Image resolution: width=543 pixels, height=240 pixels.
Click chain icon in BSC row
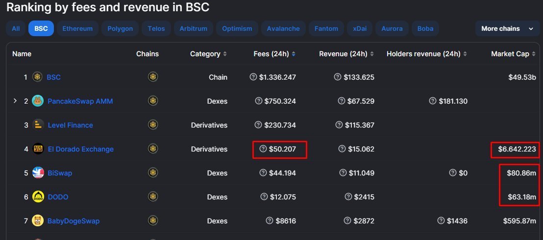[x=153, y=77]
